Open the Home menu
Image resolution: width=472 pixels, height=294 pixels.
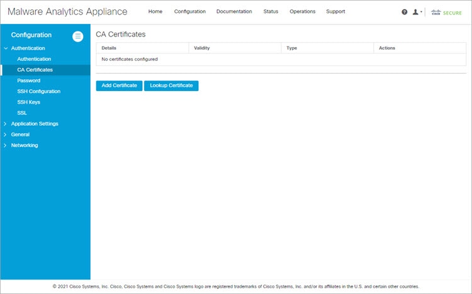pyautogui.click(x=155, y=11)
